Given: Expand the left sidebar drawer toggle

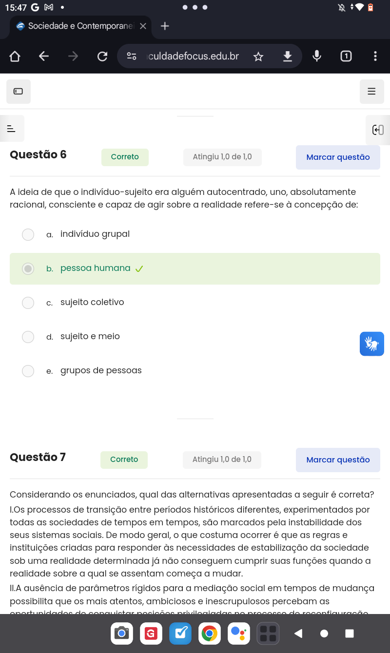Looking at the screenshot, I should (x=12, y=129).
